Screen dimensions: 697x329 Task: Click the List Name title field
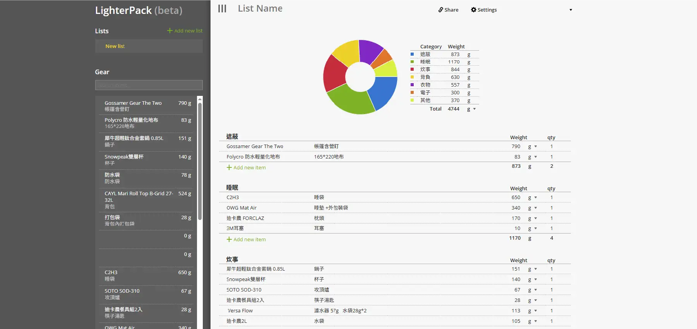tap(260, 9)
